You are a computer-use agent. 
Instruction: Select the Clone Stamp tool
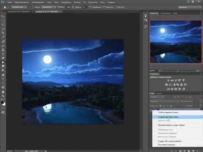[x=3, y=50]
